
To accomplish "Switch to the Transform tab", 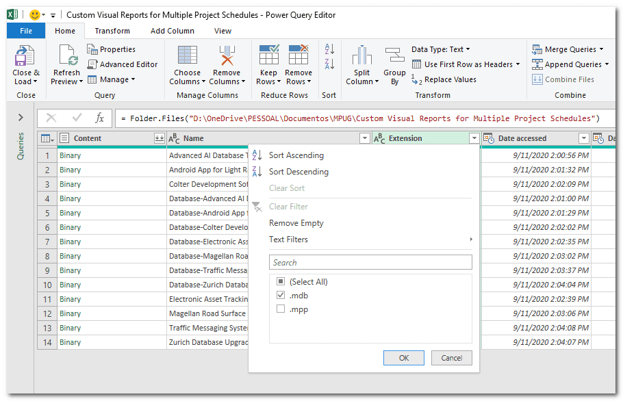I will pos(112,31).
